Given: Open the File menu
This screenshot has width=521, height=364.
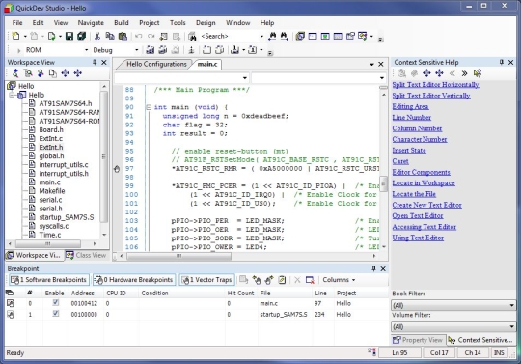Looking at the screenshot, I should (x=17, y=22).
